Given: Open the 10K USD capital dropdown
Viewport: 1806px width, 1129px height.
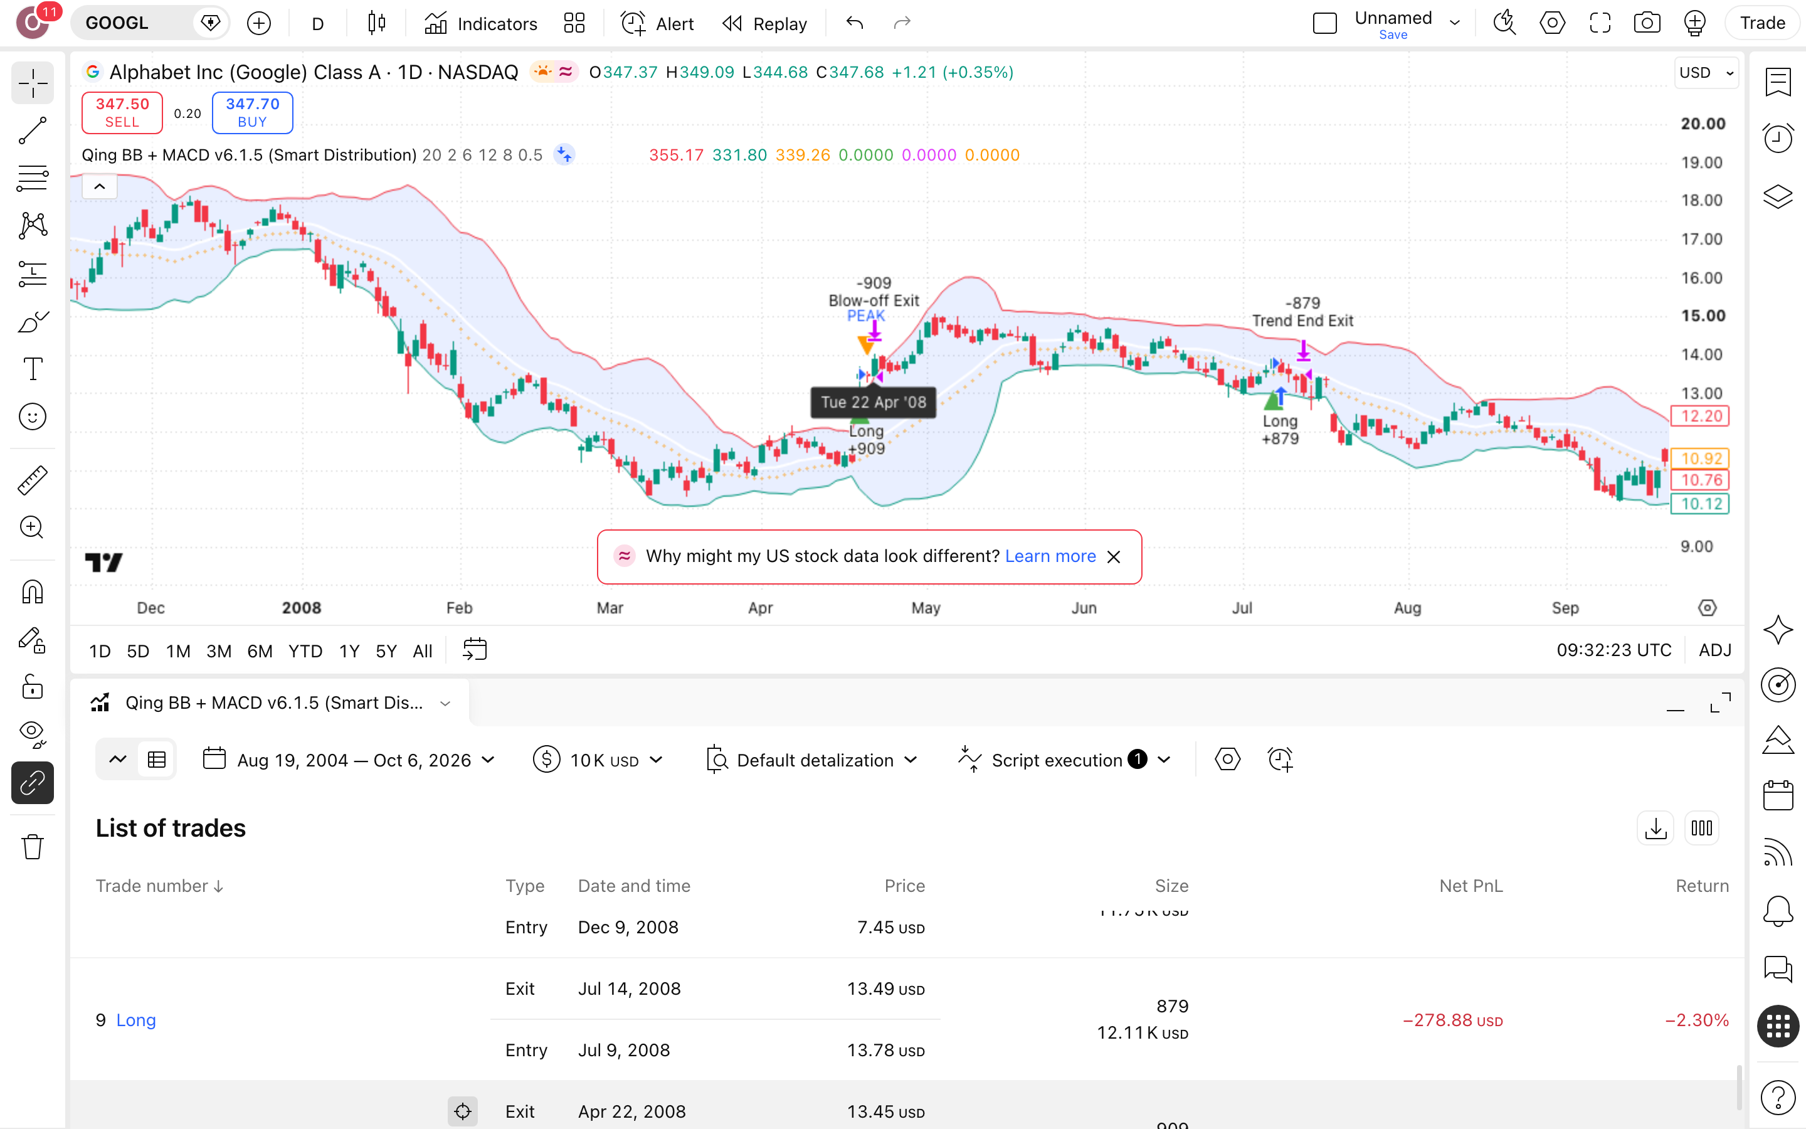Looking at the screenshot, I should click(598, 760).
